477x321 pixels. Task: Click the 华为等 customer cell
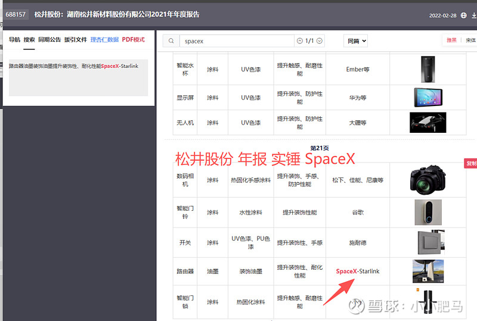tap(357, 98)
